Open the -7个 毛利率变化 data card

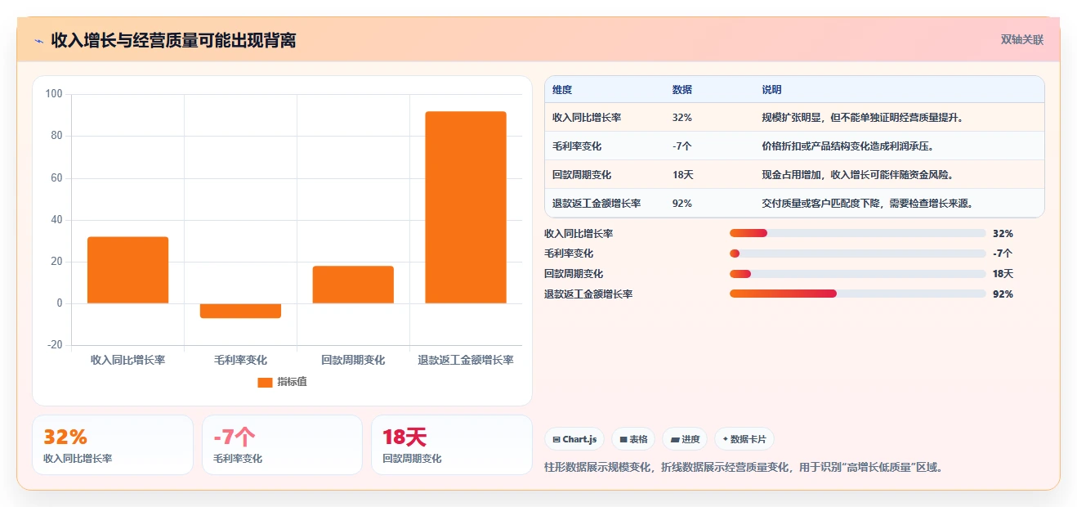282,445
